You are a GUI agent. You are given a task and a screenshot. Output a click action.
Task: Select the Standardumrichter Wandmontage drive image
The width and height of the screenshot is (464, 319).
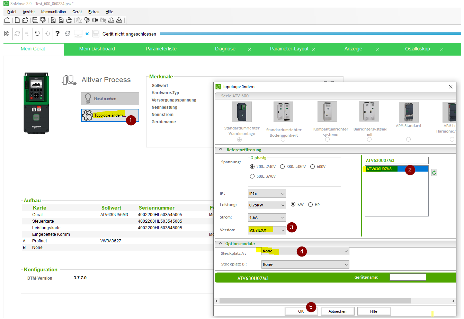(242, 112)
